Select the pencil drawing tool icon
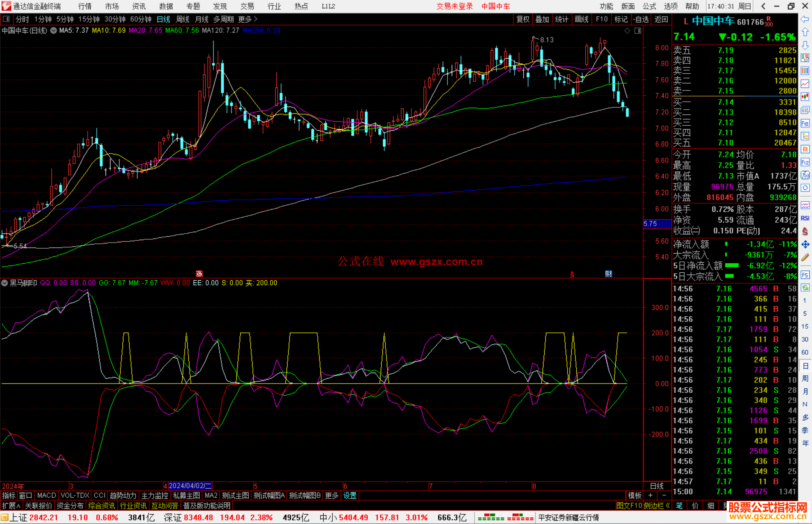The image size is (812, 524). 805,257
